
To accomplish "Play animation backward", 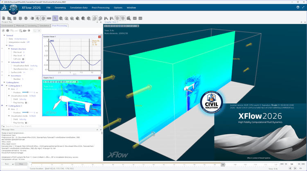I will pyautogui.click(x=290, y=168).
